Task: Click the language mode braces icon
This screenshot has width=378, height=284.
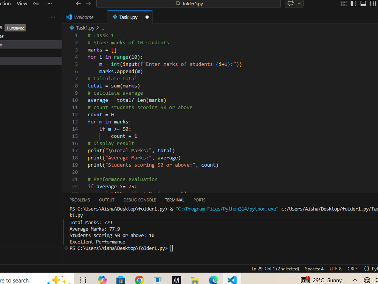Action: 366,268
